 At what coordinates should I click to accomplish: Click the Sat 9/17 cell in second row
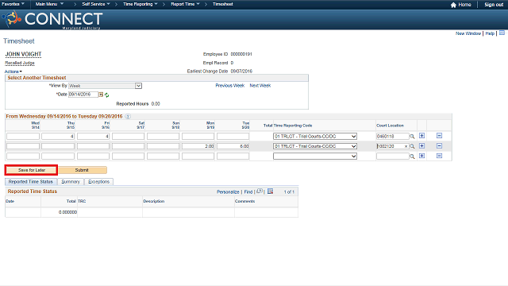point(128,146)
